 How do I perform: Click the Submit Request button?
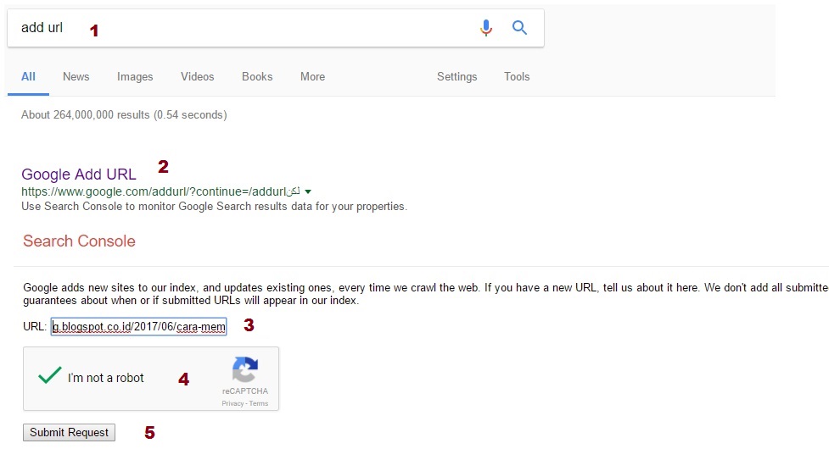point(69,433)
